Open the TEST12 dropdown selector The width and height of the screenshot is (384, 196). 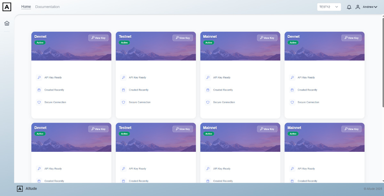coord(329,7)
